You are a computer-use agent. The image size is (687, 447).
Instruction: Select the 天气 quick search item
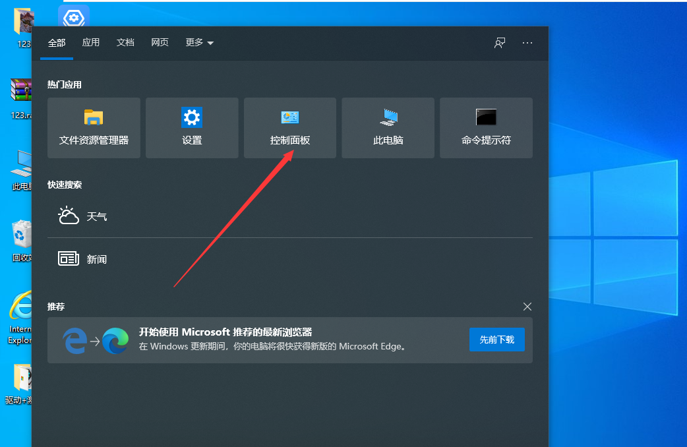tap(97, 216)
